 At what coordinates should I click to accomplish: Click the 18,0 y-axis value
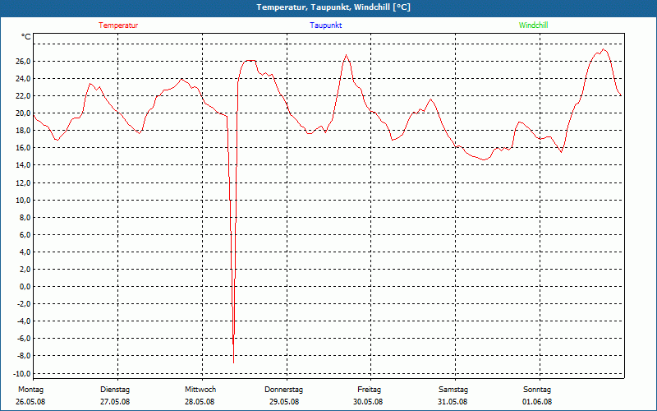[x=24, y=131]
